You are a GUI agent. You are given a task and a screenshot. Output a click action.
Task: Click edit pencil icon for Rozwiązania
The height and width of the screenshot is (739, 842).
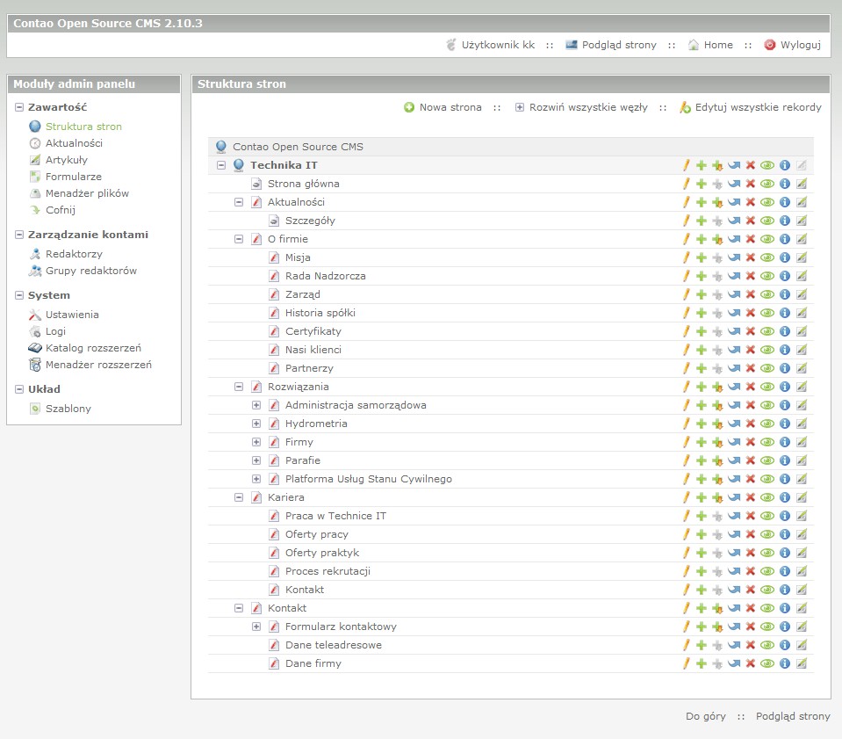click(x=686, y=387)
